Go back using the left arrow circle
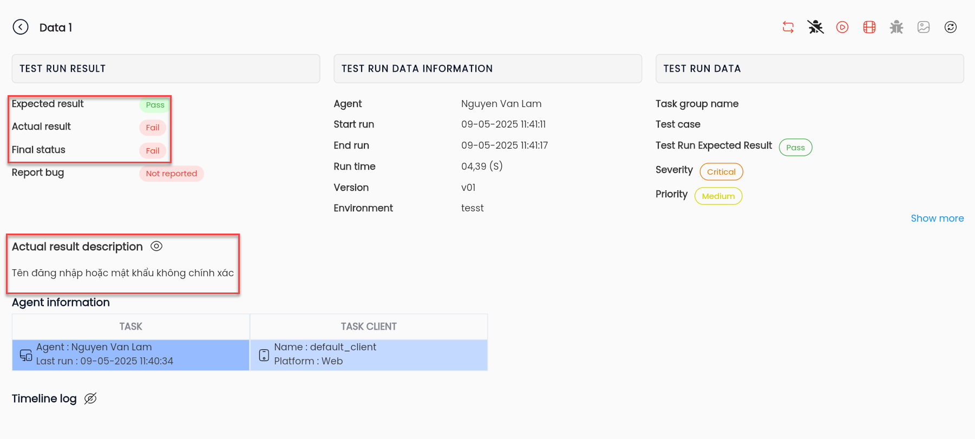The height and width of the screenshot is (439, 975). click(x=21, y=27)
